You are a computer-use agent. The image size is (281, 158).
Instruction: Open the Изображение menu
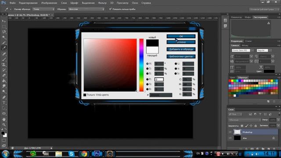pos(49,3)
